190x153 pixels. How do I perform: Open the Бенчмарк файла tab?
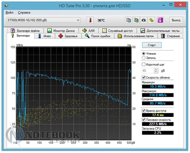tap(25, 31)
